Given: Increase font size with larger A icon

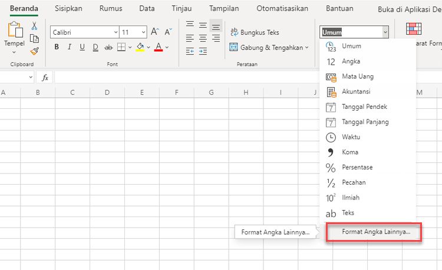Looking at the screenshot, I should [x=155, y=32].
